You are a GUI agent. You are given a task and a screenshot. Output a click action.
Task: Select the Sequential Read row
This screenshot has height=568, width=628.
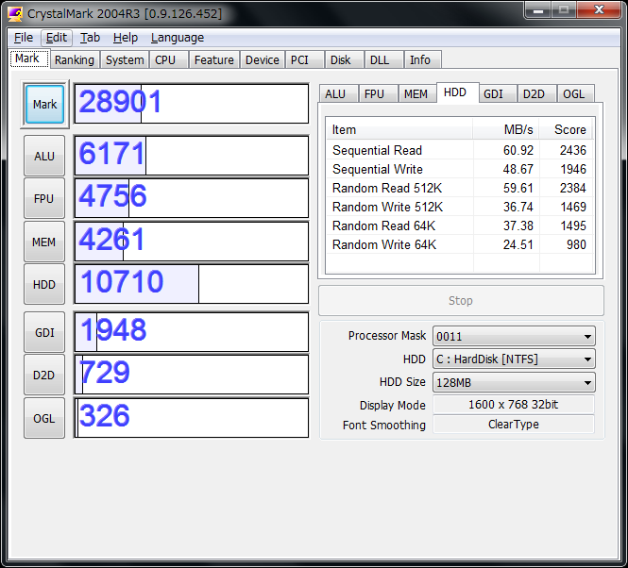tap(459, 150)
